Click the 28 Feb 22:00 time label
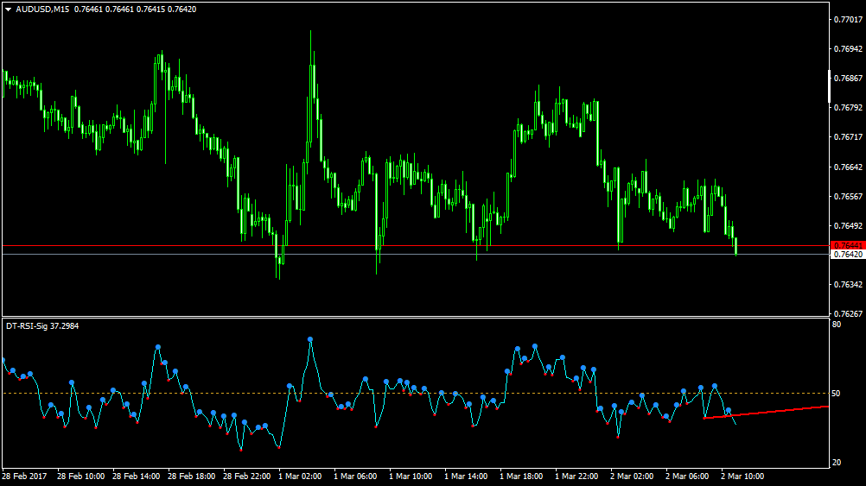 click(x=246, y=476)
